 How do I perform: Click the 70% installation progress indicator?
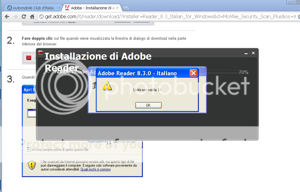coord(243,72)
